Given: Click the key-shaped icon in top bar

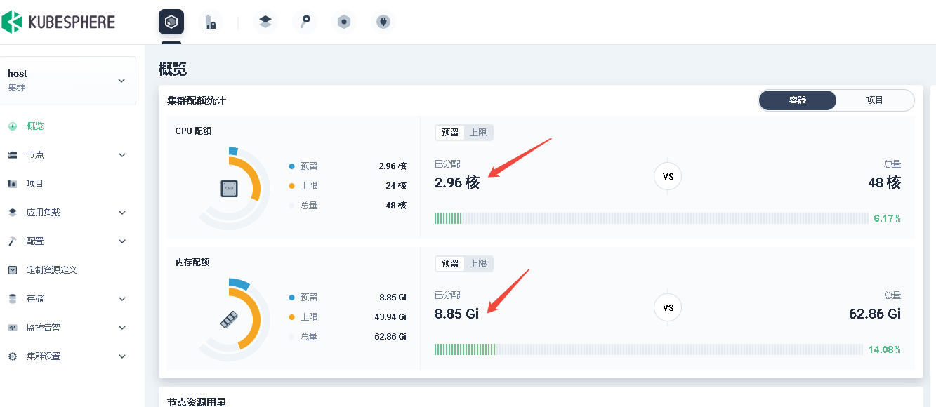Looking at the screenshot, I should click(304, 22).
